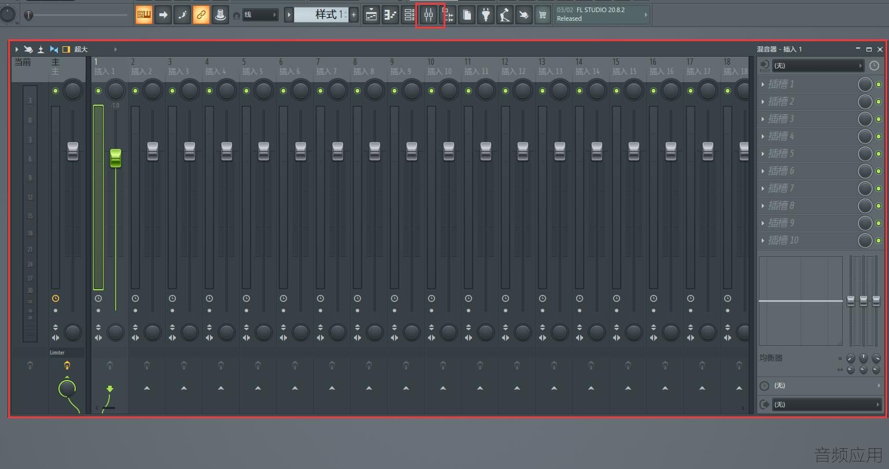
Task: Click the 插入 1 green volume fader
Action: (116, 158)
